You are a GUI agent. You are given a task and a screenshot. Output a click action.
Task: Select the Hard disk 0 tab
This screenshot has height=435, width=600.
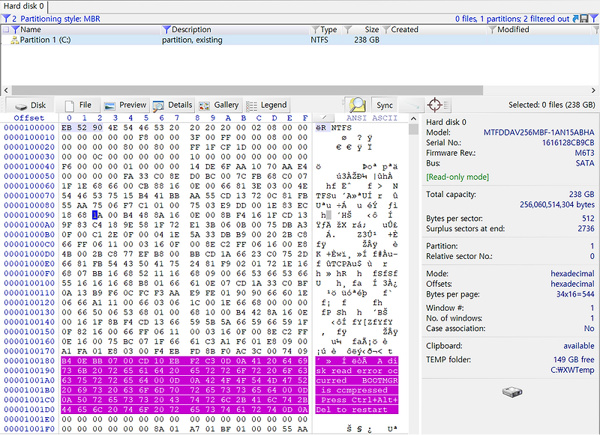click(24, 7)
